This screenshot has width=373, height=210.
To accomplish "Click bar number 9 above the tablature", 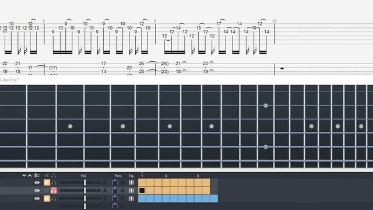I will point(155,21).
